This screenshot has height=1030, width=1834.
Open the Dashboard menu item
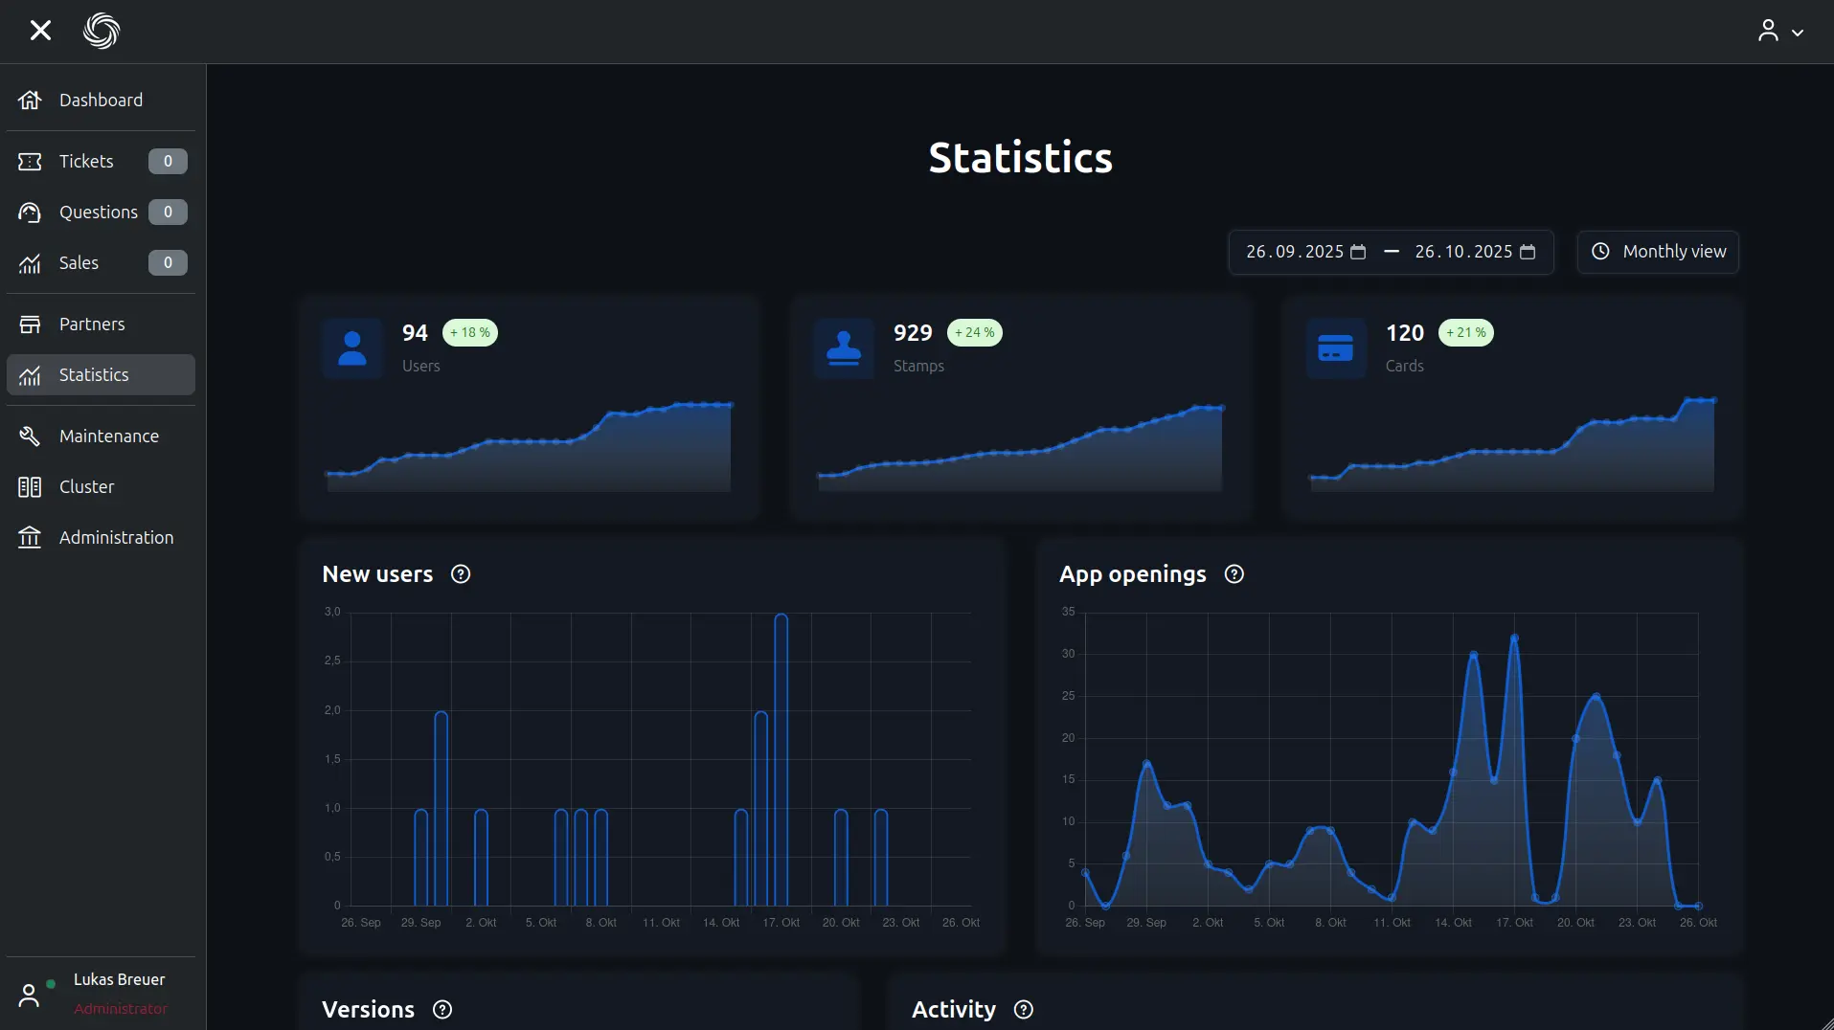pyautogui.click(x=101, y=101)
